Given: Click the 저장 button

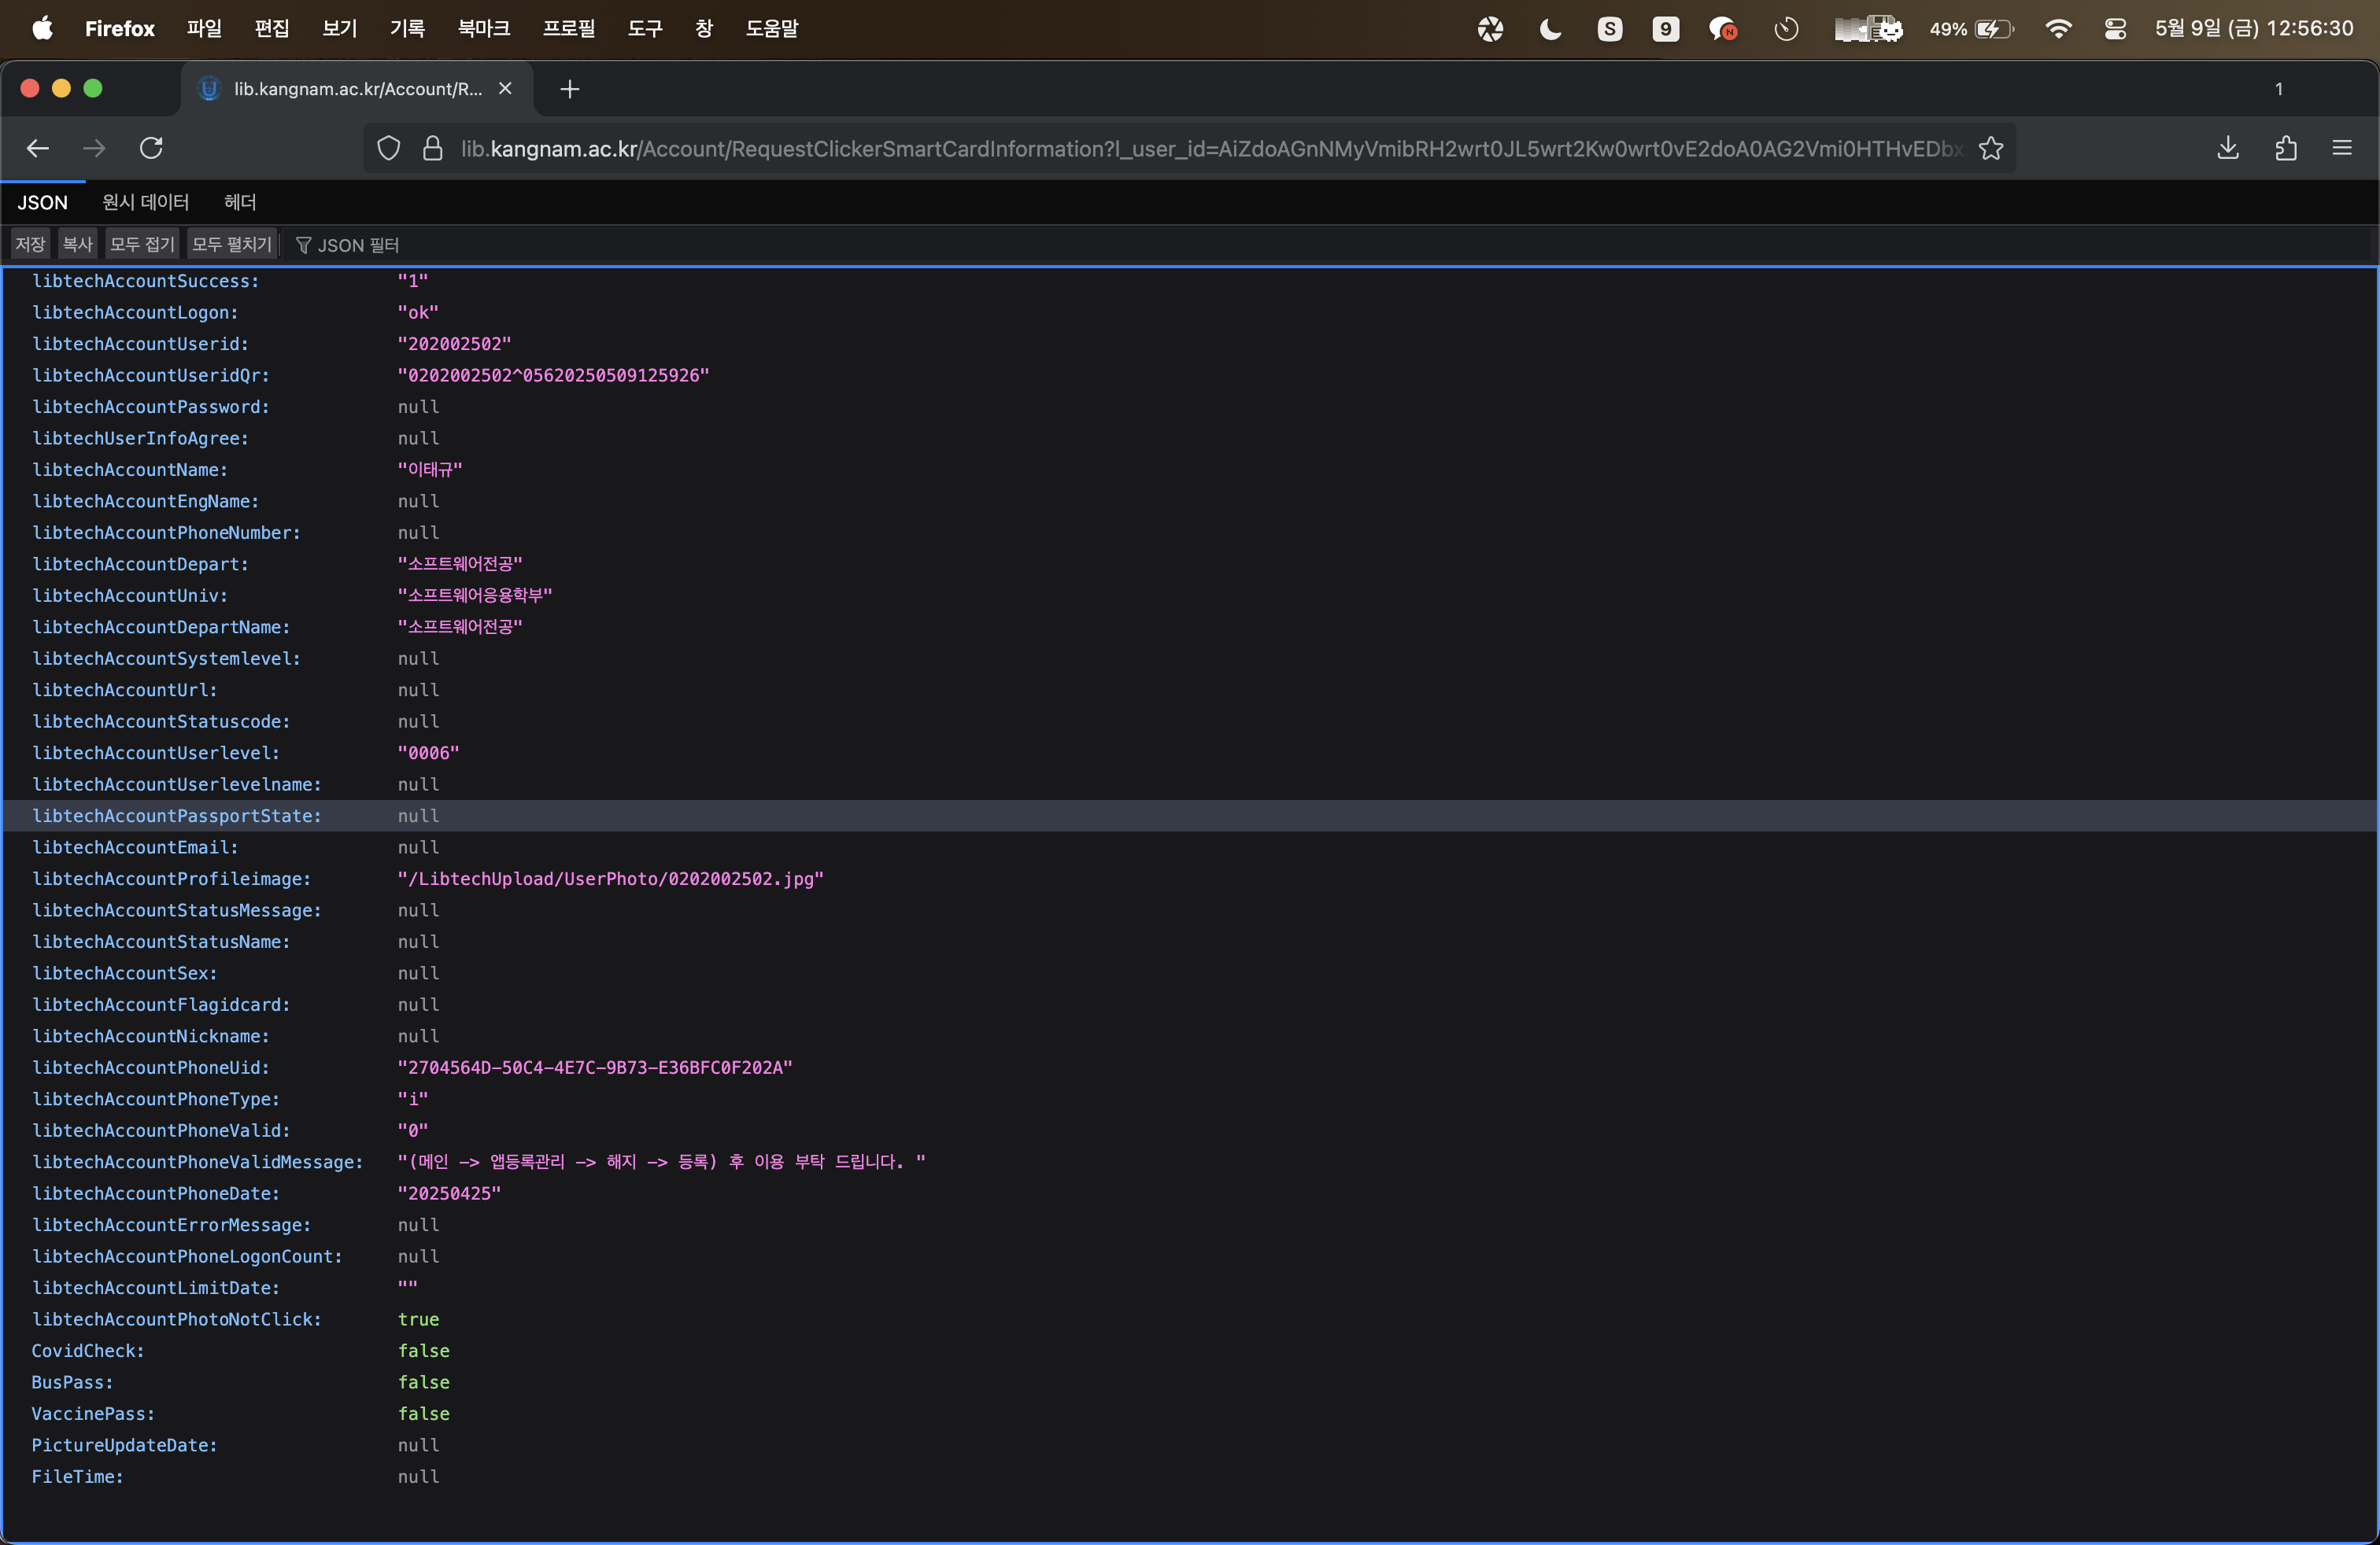Looking at the screenshot, I should 30,245.
